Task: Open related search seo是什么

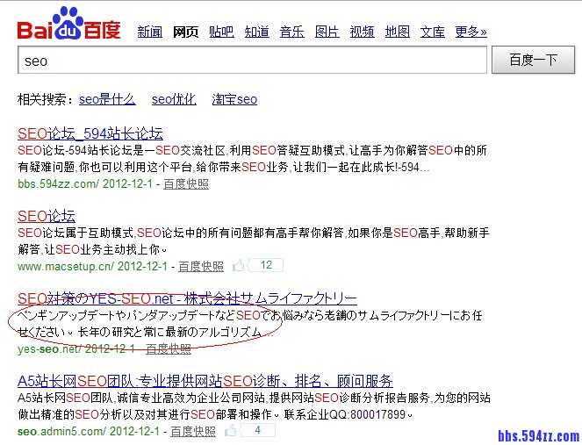Action: (107, 99)
